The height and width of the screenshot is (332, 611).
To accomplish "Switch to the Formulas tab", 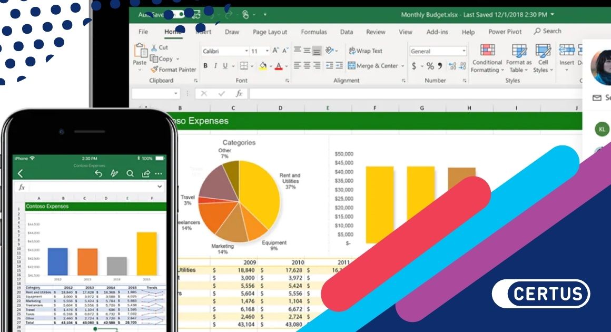I will point(314,32).
